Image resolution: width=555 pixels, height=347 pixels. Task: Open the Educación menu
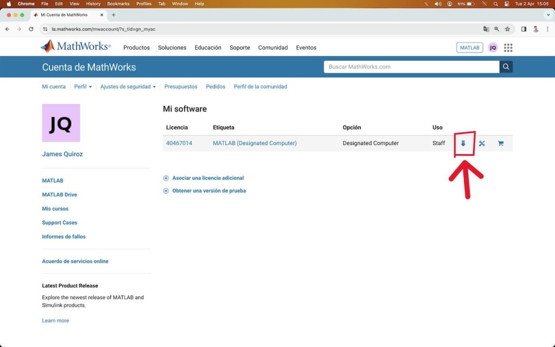click(x=208, y=48)
